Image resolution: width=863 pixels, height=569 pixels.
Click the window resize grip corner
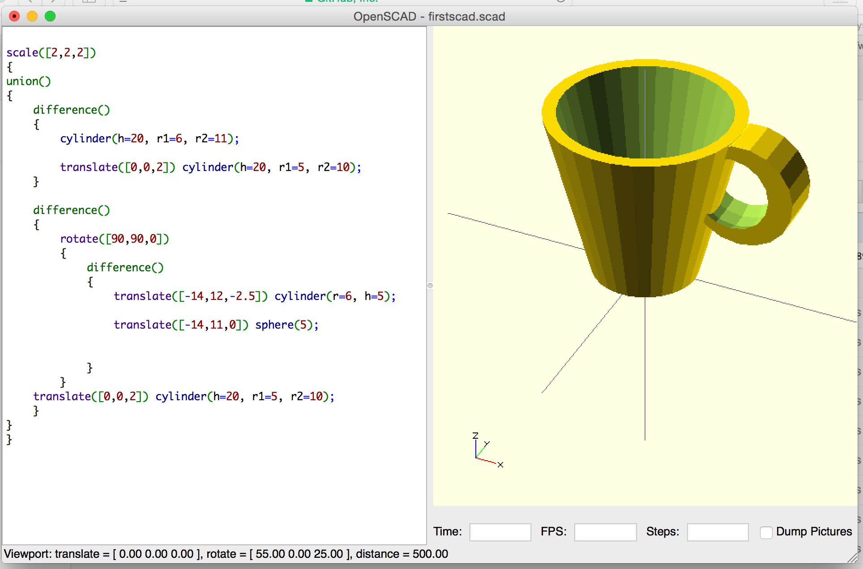[x=852, y=558]
